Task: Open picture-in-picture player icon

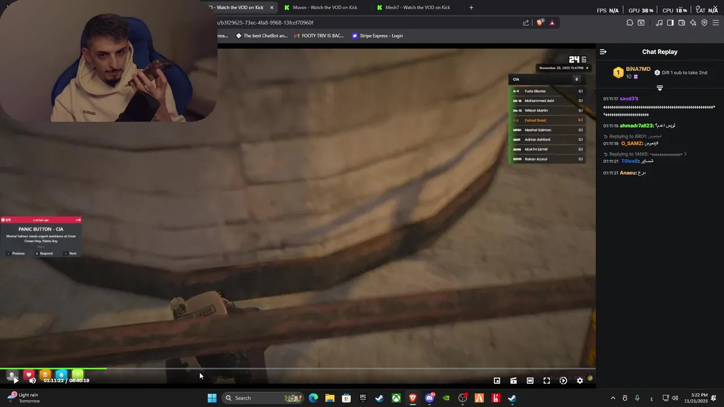Action: (x=497, y=380)
